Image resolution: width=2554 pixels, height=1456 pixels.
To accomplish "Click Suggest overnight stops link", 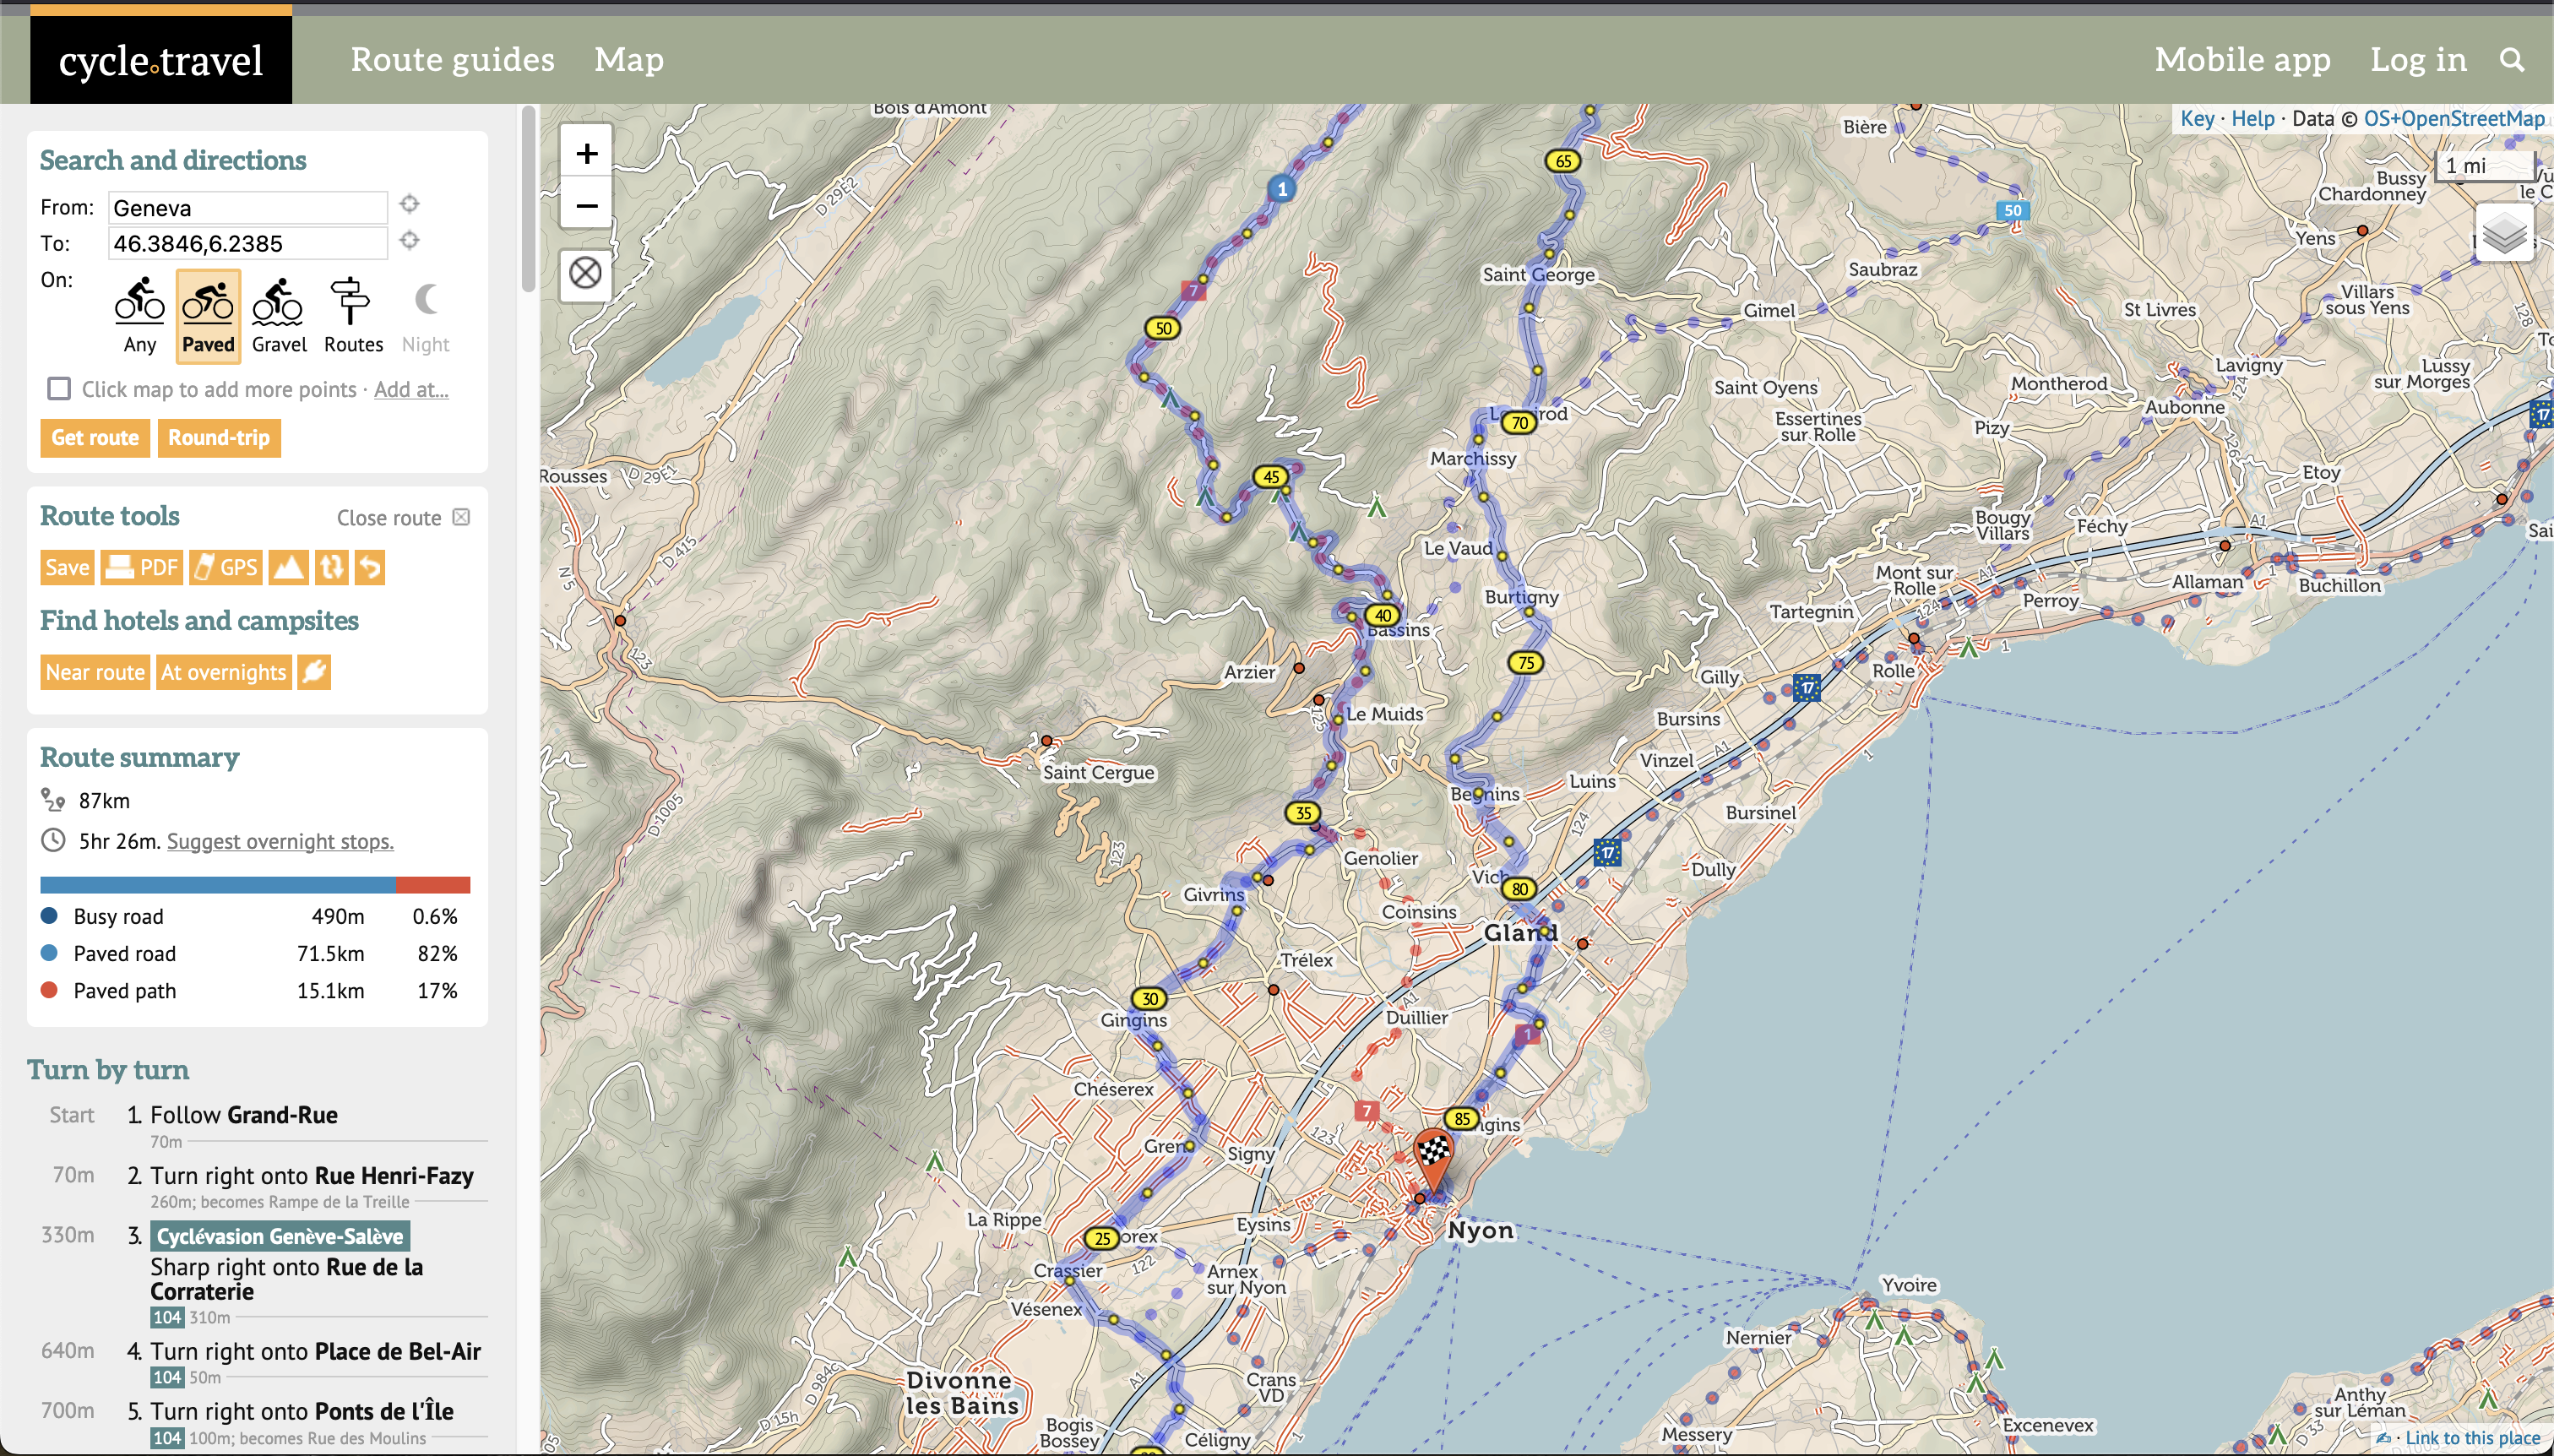I will coord(280,841).
